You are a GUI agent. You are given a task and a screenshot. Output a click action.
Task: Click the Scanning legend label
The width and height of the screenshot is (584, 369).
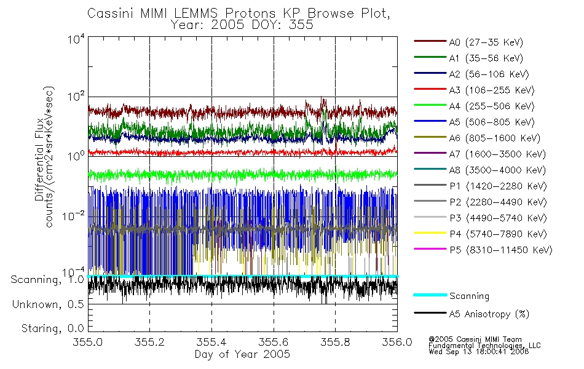(x=469, y=296)
